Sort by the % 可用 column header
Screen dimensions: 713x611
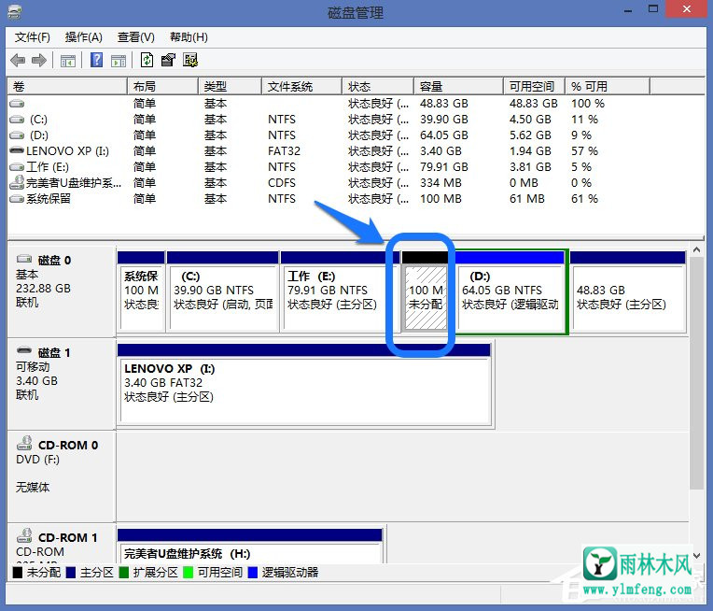click(x=608, y=87)
